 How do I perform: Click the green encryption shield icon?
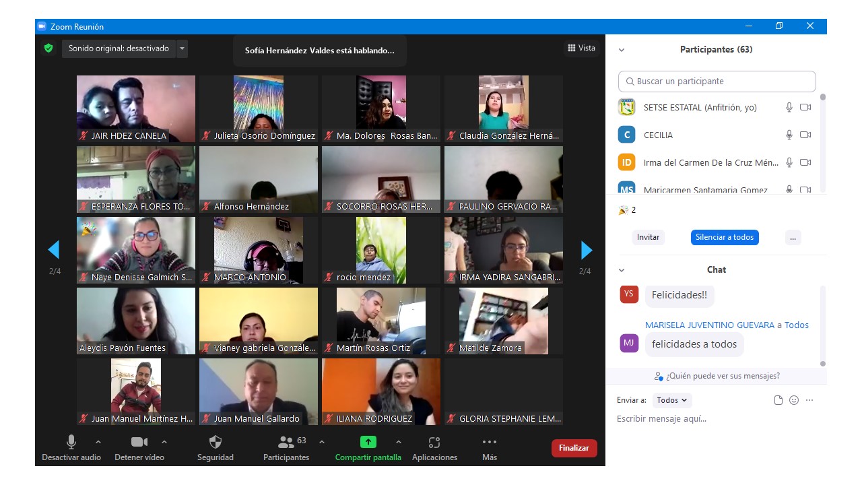48,48
